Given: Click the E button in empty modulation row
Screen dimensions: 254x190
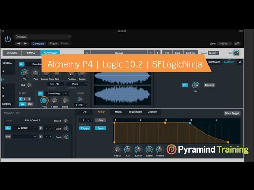Looking at the screenshot, I should pos(41,137).
